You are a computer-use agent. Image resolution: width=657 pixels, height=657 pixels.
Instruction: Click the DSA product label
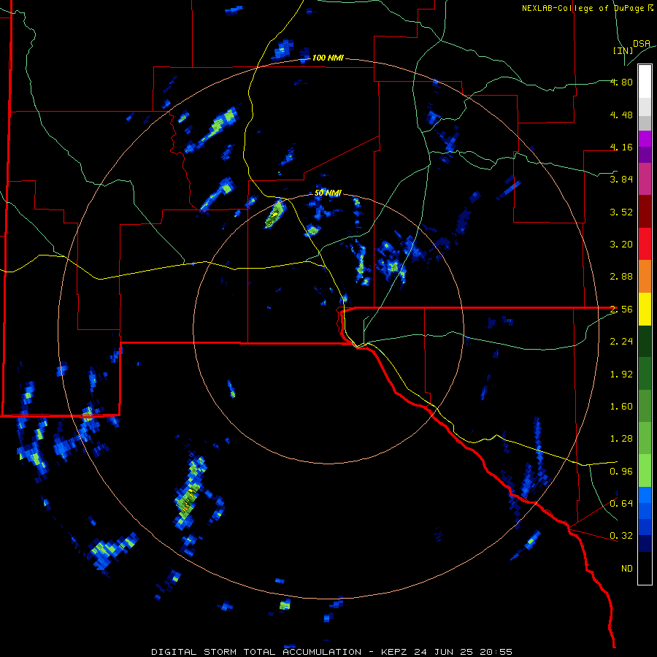[642, 44]
